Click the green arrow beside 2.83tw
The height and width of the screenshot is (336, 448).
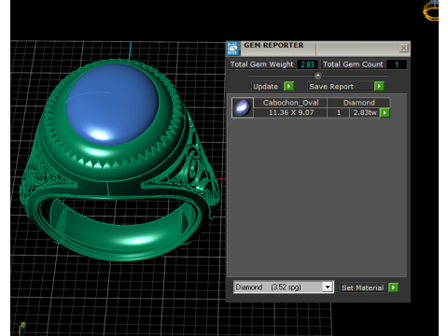pyautogui.click(x=385, y=113)
